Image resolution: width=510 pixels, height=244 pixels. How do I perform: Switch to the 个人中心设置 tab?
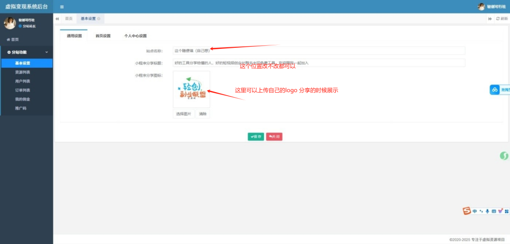(135, 36)
